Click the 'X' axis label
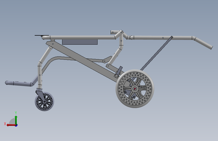This screenshot has height=141, width=218. tap(5, 124)
